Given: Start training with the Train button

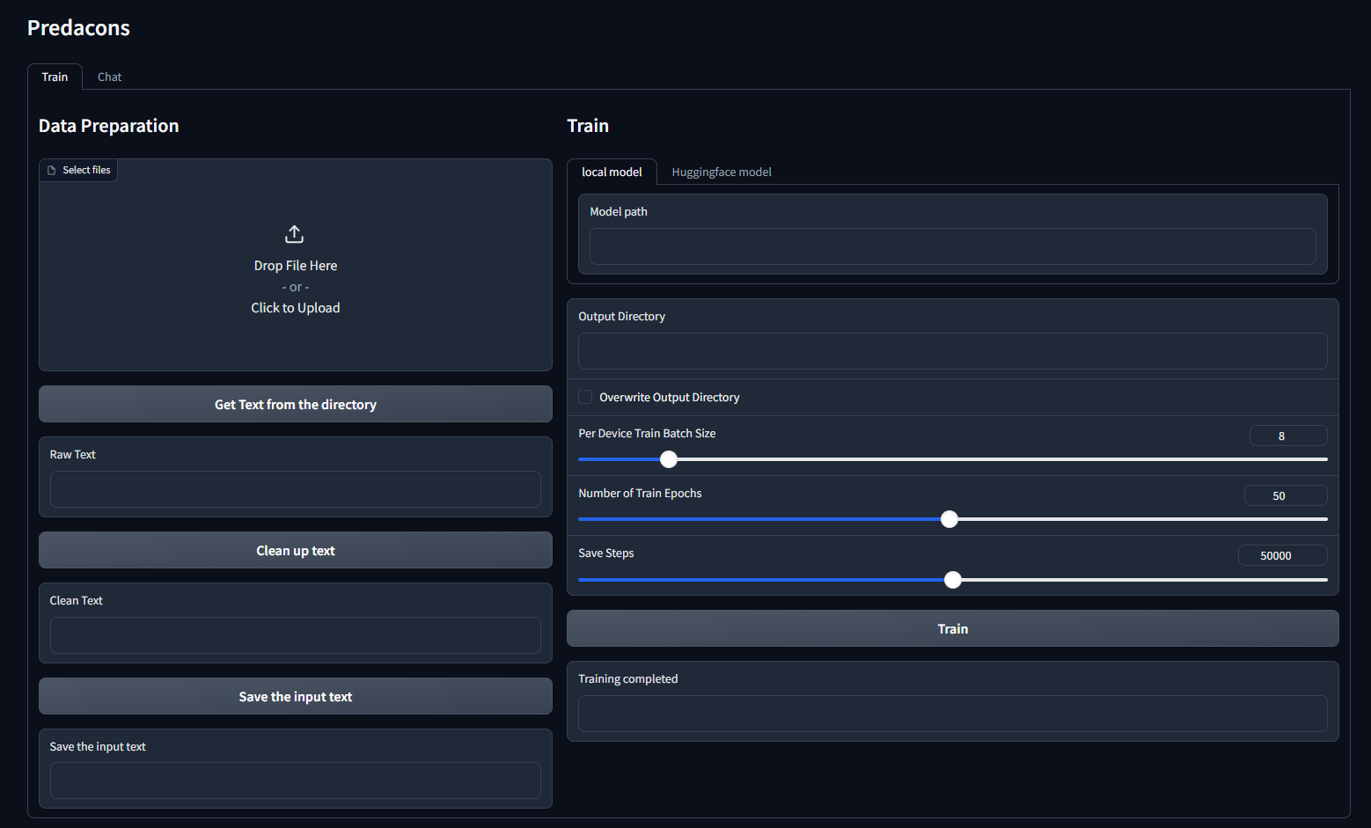Looking at the screenshot, I should (953, 628).
